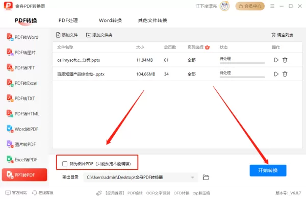Click page count 34 cell
This screenshot has height=199, width=306.
[166, 74]
